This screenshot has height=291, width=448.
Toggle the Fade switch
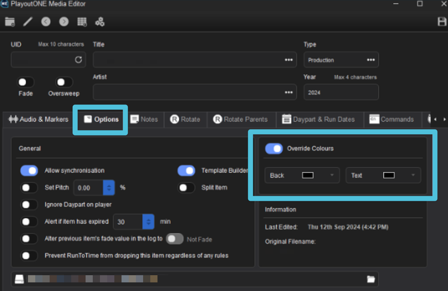point(26,82)
